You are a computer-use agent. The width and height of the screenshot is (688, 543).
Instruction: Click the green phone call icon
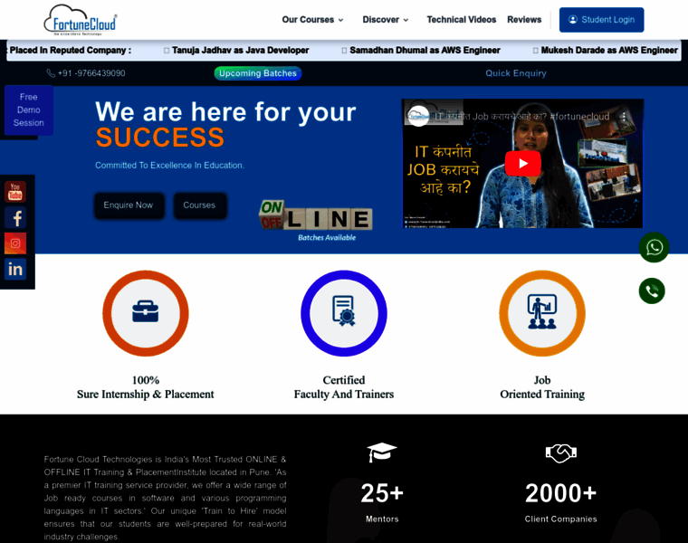pos(652,291)
